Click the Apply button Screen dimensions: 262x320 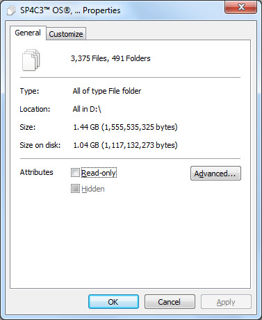pyautogui.click(x=226, y=302)
